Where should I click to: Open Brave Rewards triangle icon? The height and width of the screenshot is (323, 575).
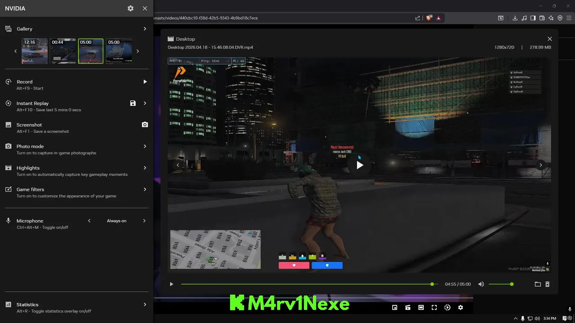coord(438,18)
